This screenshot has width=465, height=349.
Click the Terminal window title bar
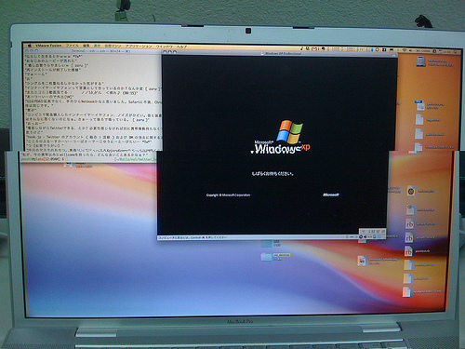pyautogui.click(x=93, y=50)
